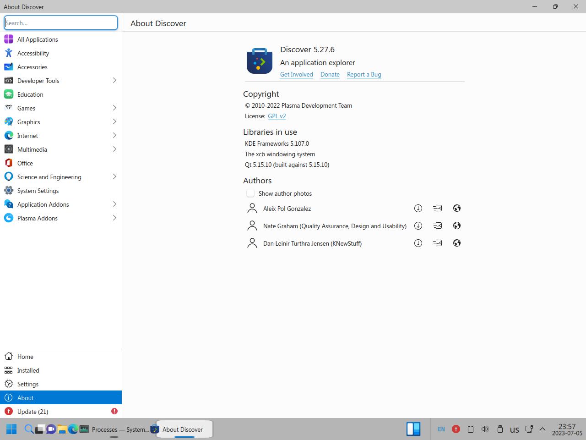Screen dimensions: 586x440
Task: Click the Discover 5.27.6 version title
Action: (307, 49)
